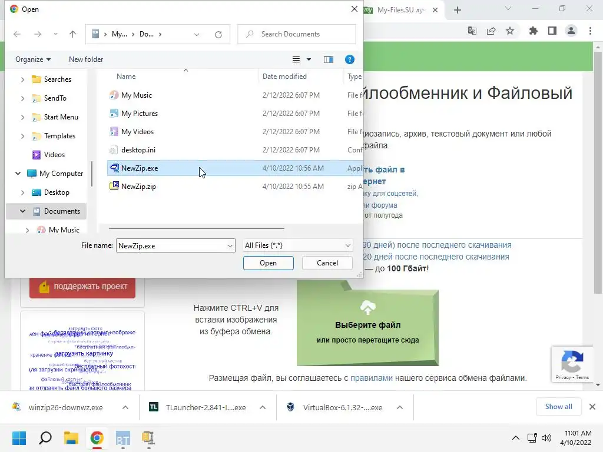This screenshot has width=603, height=452.
Task: Open Chrome profile avatar
Action: 571,31
